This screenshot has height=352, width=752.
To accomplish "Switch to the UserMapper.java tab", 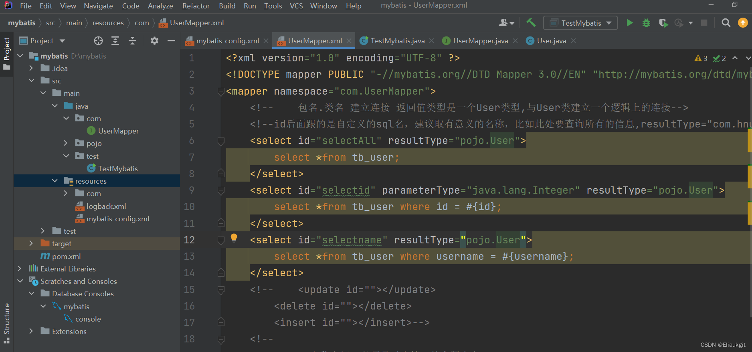I will (x=481, y=41).
